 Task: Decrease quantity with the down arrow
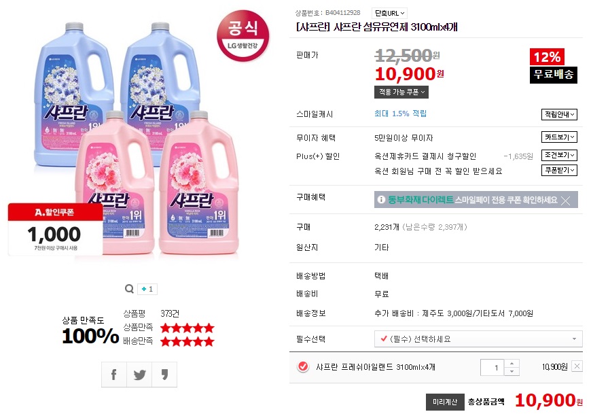tap(512, 371)
